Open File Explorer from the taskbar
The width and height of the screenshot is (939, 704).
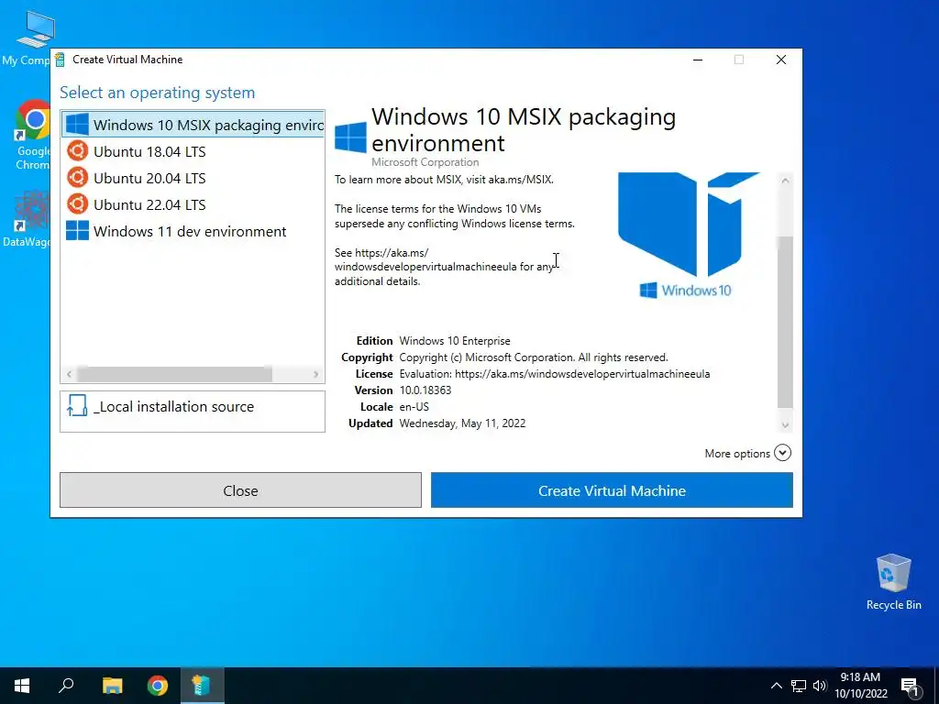(112, 686)
